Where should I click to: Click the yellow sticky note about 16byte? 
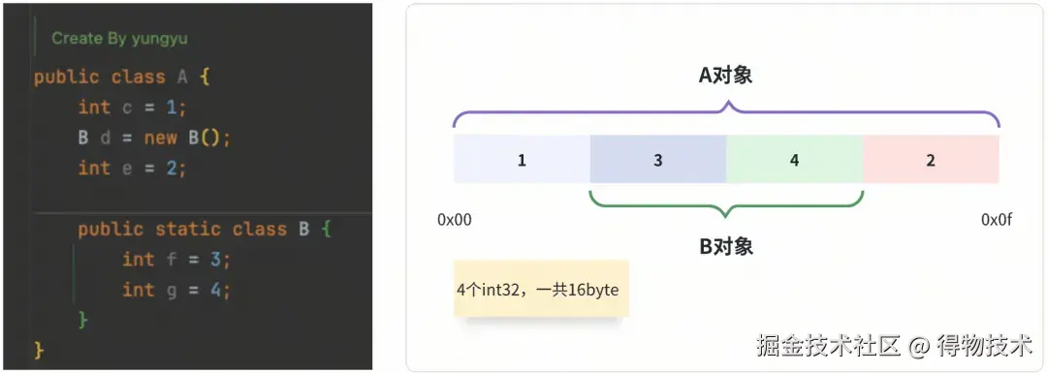(541, 289)
